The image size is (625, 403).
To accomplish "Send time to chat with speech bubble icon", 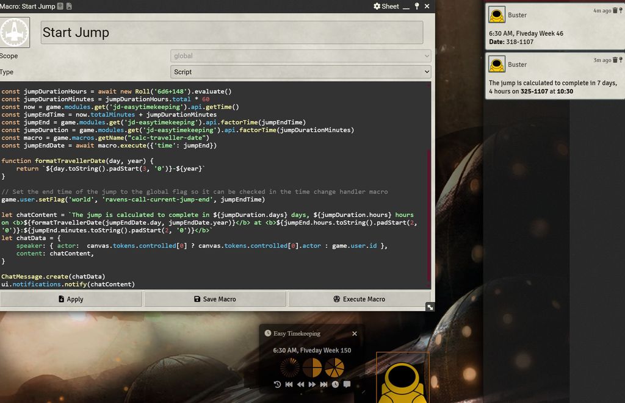I will 347,385.
